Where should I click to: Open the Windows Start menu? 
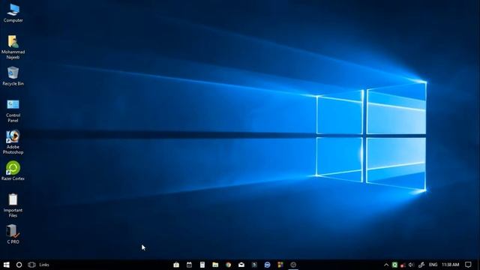pyautogui.click(x=6, y=265)
